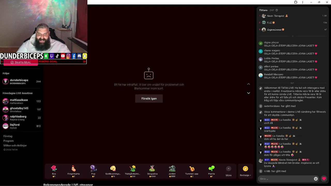Screen dimensions: 331x186
Task: Open browser extensions puzzle icon
Action: [x=296, y=2]
